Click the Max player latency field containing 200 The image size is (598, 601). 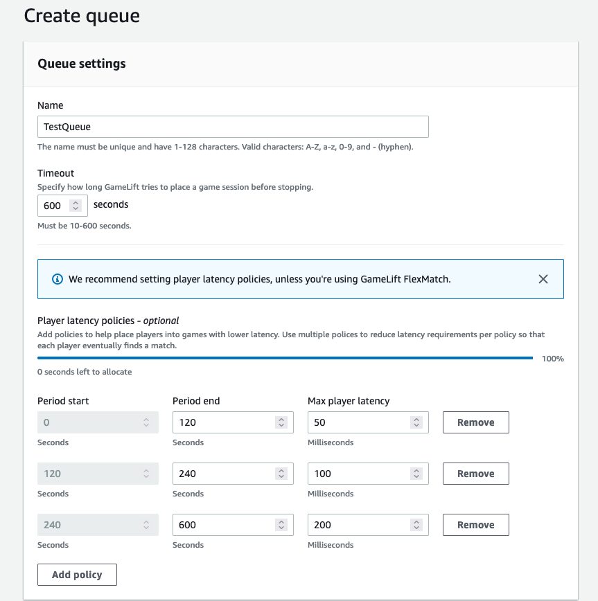(359, 525)
